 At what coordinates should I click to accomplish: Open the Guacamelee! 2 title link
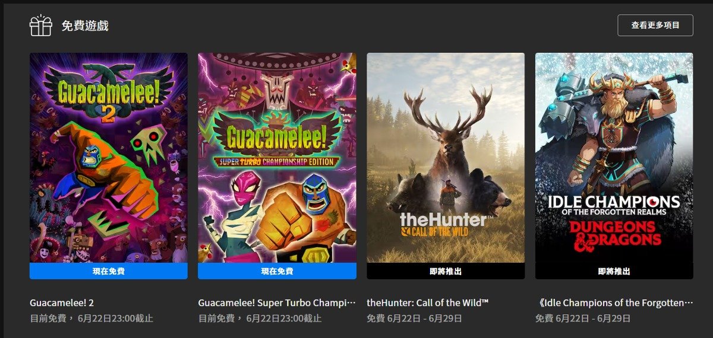62,303
